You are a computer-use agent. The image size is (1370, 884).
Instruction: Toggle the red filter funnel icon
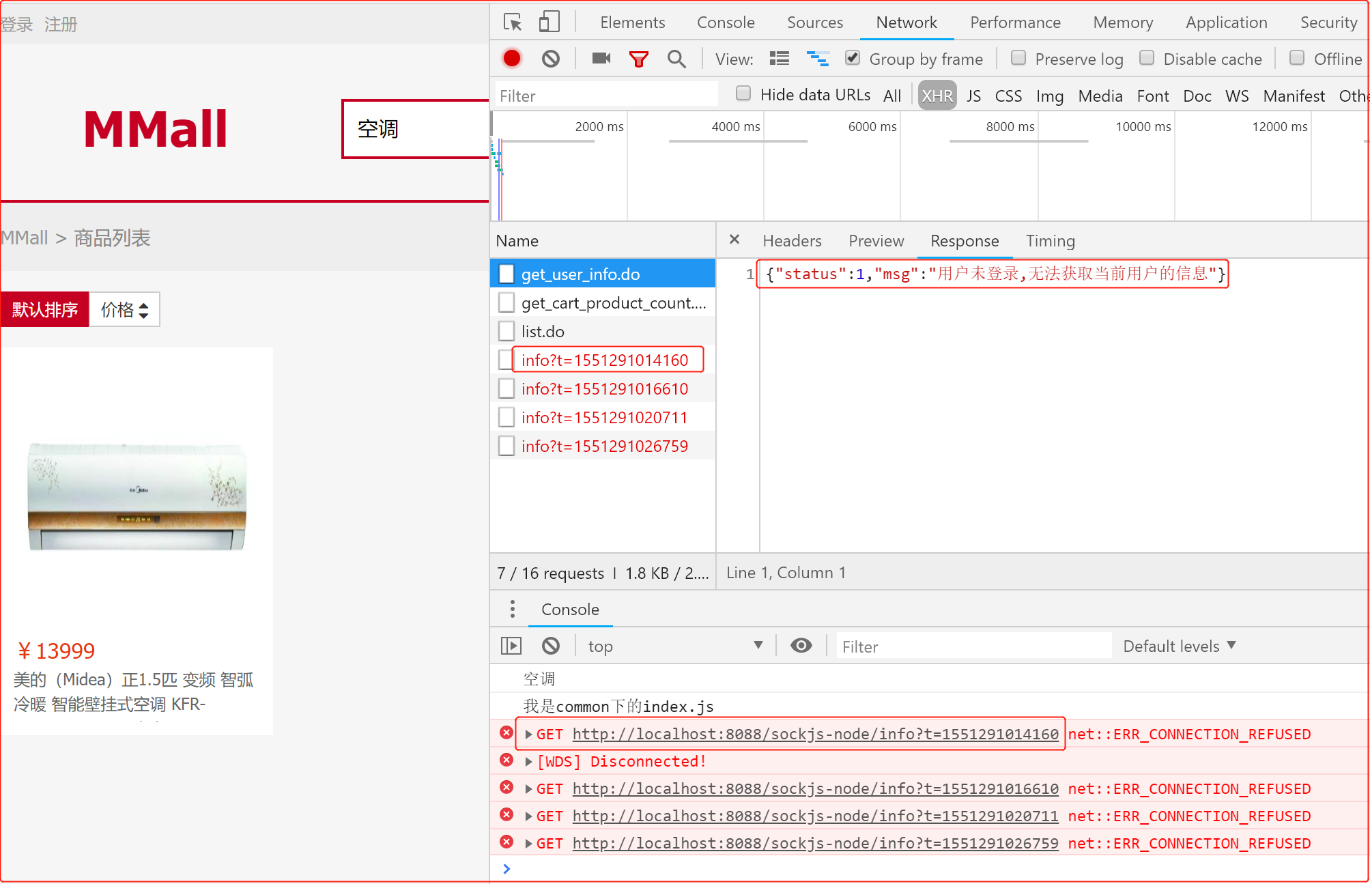[638, 59]
